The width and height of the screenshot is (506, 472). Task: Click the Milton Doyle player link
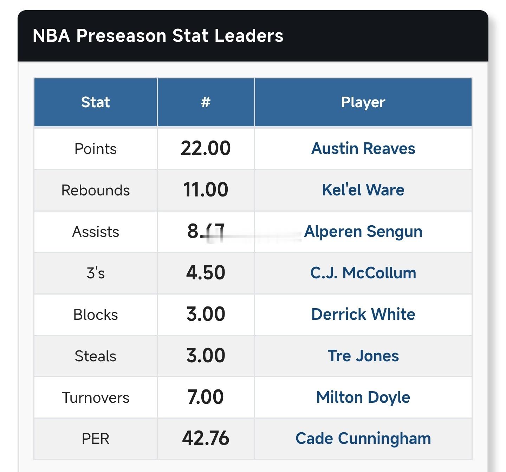(363, 397)
